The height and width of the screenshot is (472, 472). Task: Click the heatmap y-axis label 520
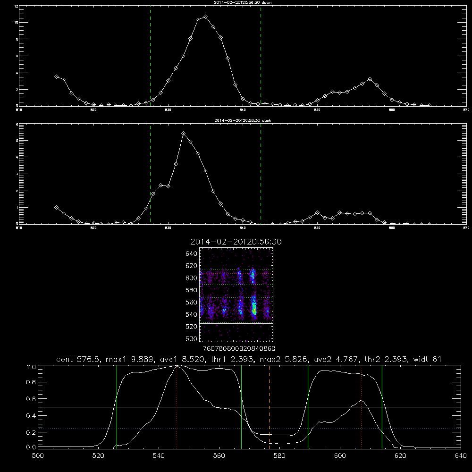(x=192, y=327)
